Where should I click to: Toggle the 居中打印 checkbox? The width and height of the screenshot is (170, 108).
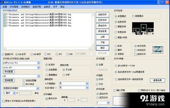(47, 99)
